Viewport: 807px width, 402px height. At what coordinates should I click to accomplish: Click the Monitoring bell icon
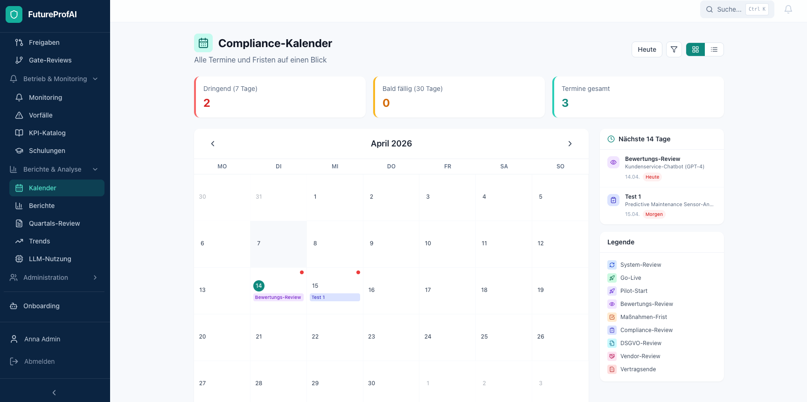19,97
